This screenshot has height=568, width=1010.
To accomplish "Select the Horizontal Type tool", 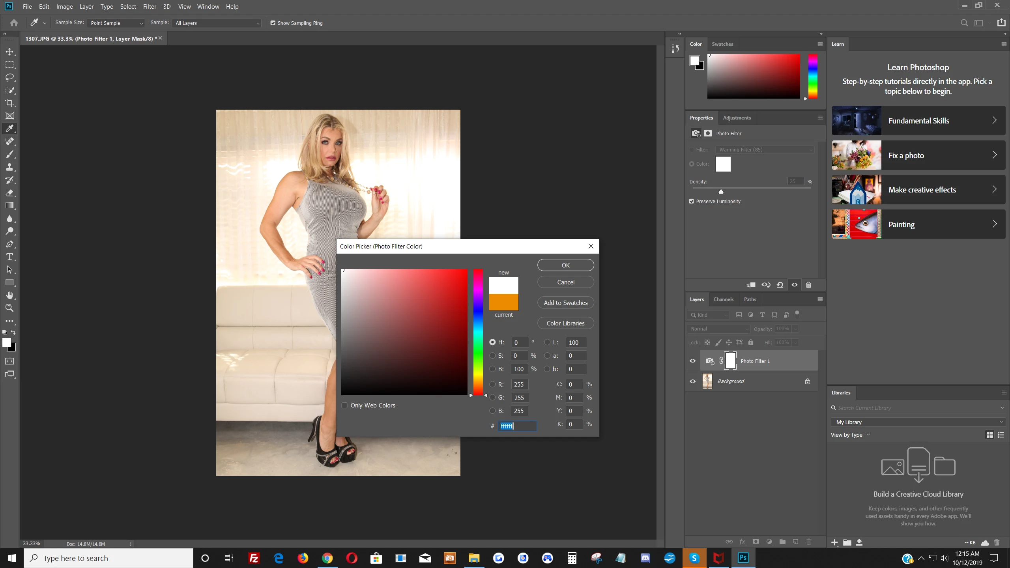I will click(9, 257).
